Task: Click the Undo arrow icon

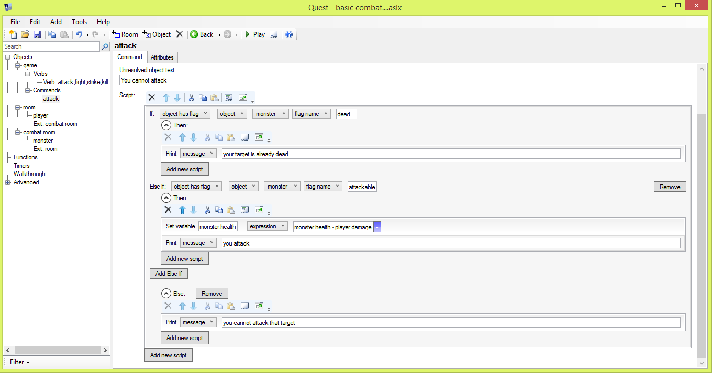Action: click(79, 34)
